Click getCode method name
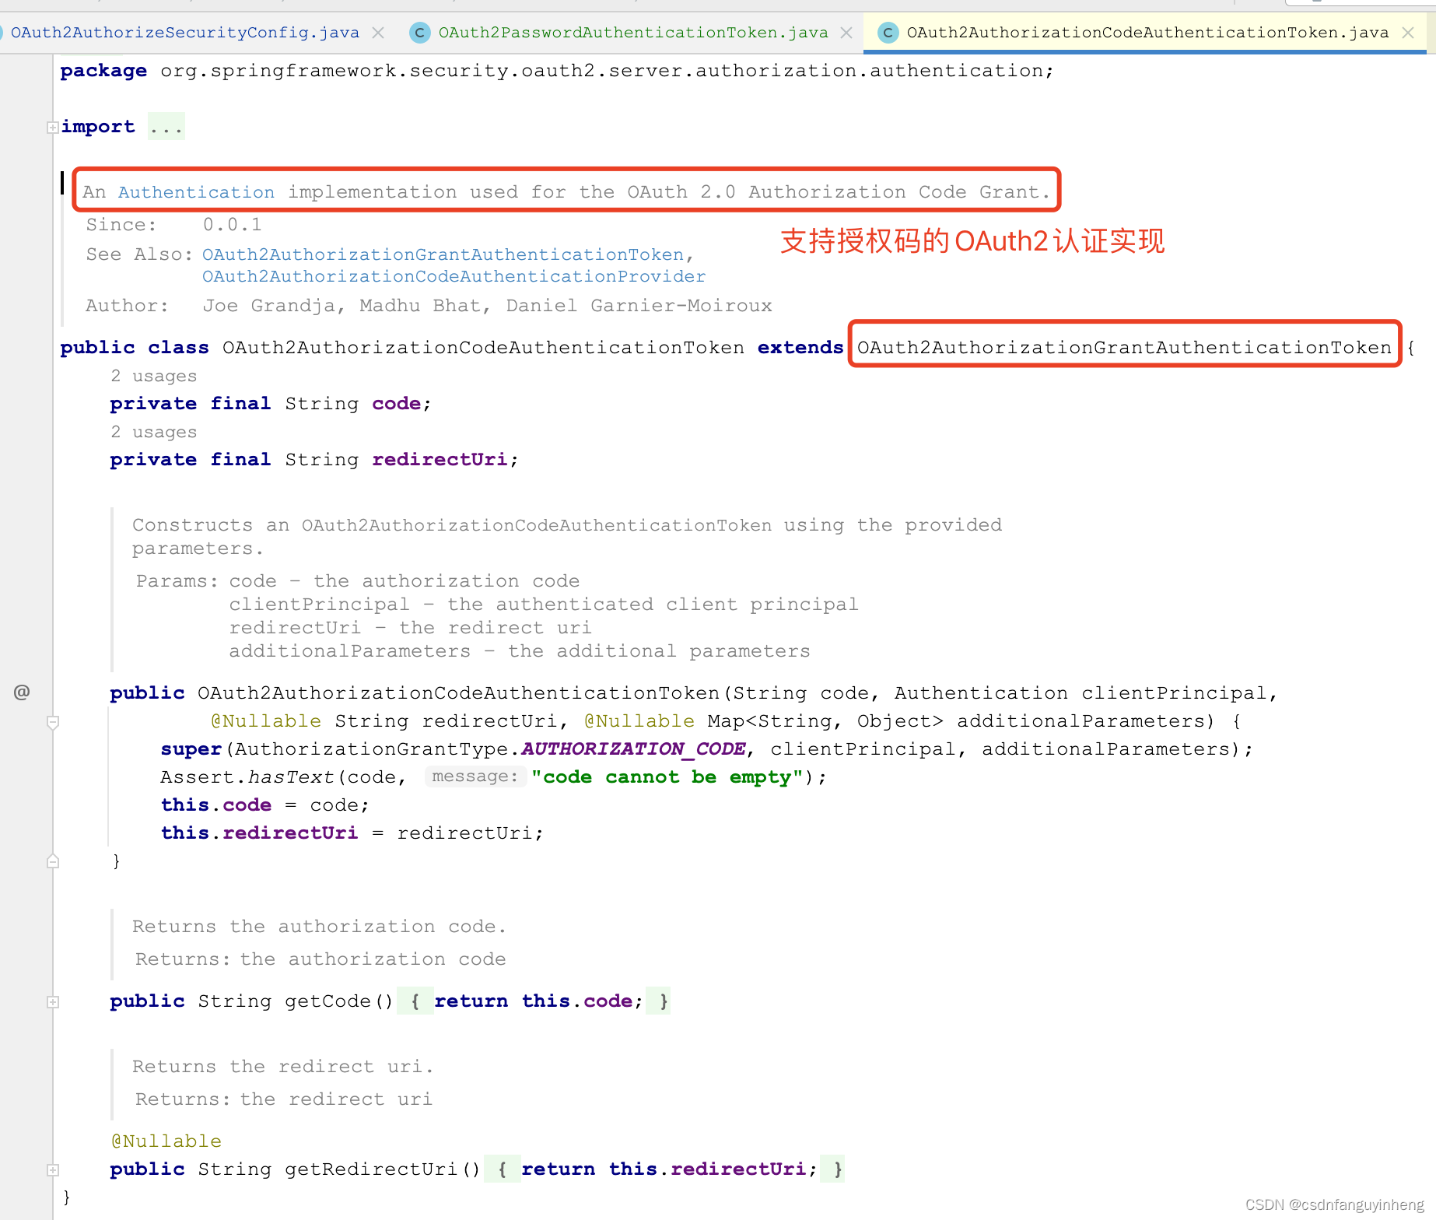This screenshot has width=1436, height=1220. 327,1001
